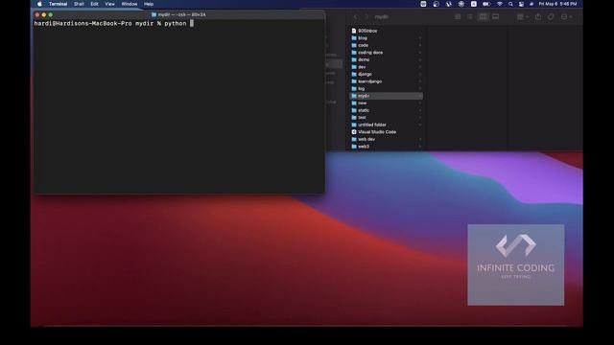Viewport: 614px width, 345px height.
Task: Click the keyboard input source icon
Action: [474, 4]
